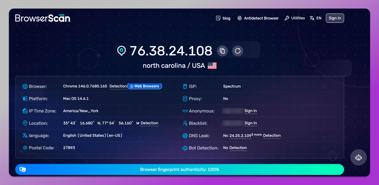This screenshot has width=379, height=185.
Task: Open the browser Detection link
Action: pyautogui.click(x=118, y=86)
